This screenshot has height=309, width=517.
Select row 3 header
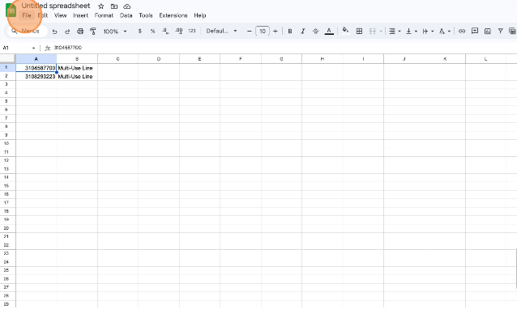tap(7, 85)
